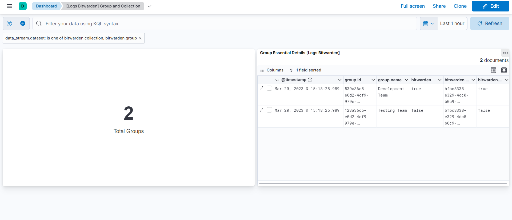The width and height of the screenshot is (512, 220).
Task: Select the Testing Team row checkbox
Action: coord(269,110)
